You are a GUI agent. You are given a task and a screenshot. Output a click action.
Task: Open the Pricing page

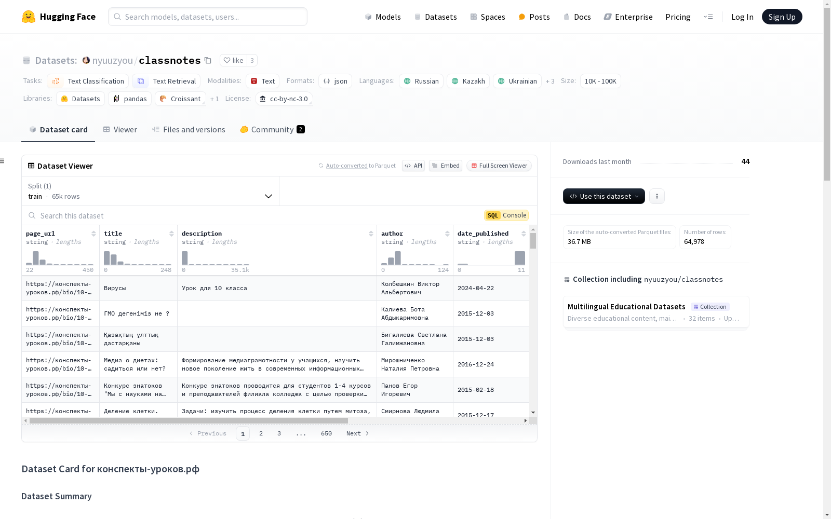click(678, 17)
